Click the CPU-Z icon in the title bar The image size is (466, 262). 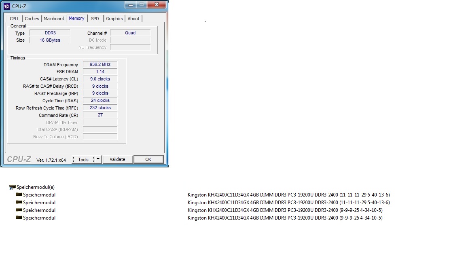[x=6, y=6]
